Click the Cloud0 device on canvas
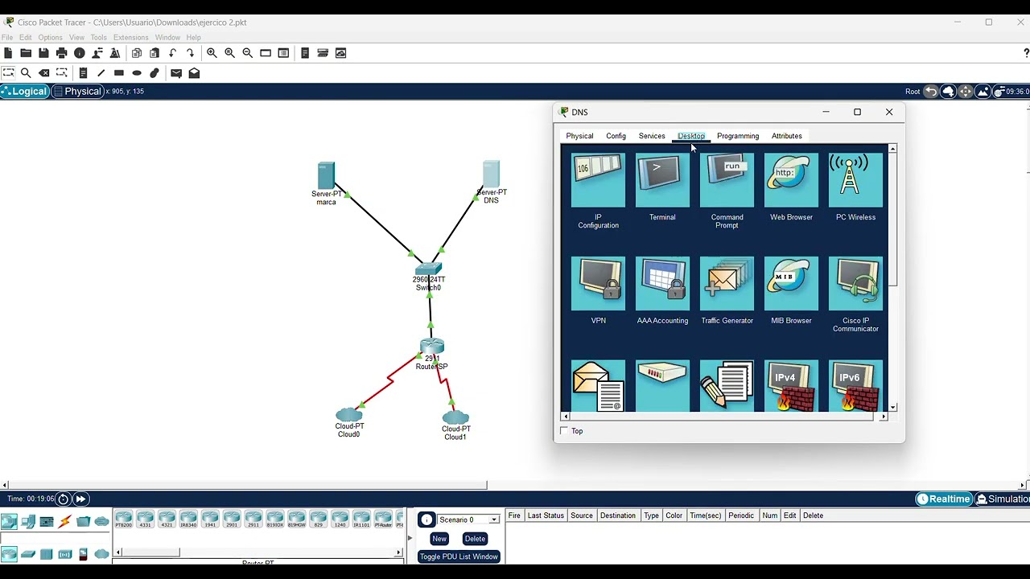The height and width of the screenshot is (579, 1030). (x=349, y=415)
